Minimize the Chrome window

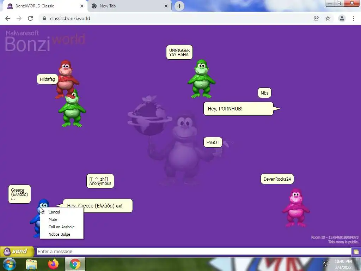tap(330, 4)
